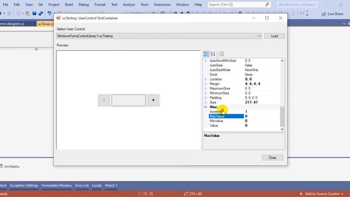350x197 pixels.
Task: Select the Dock property row
Action: [x=244, y=74]
